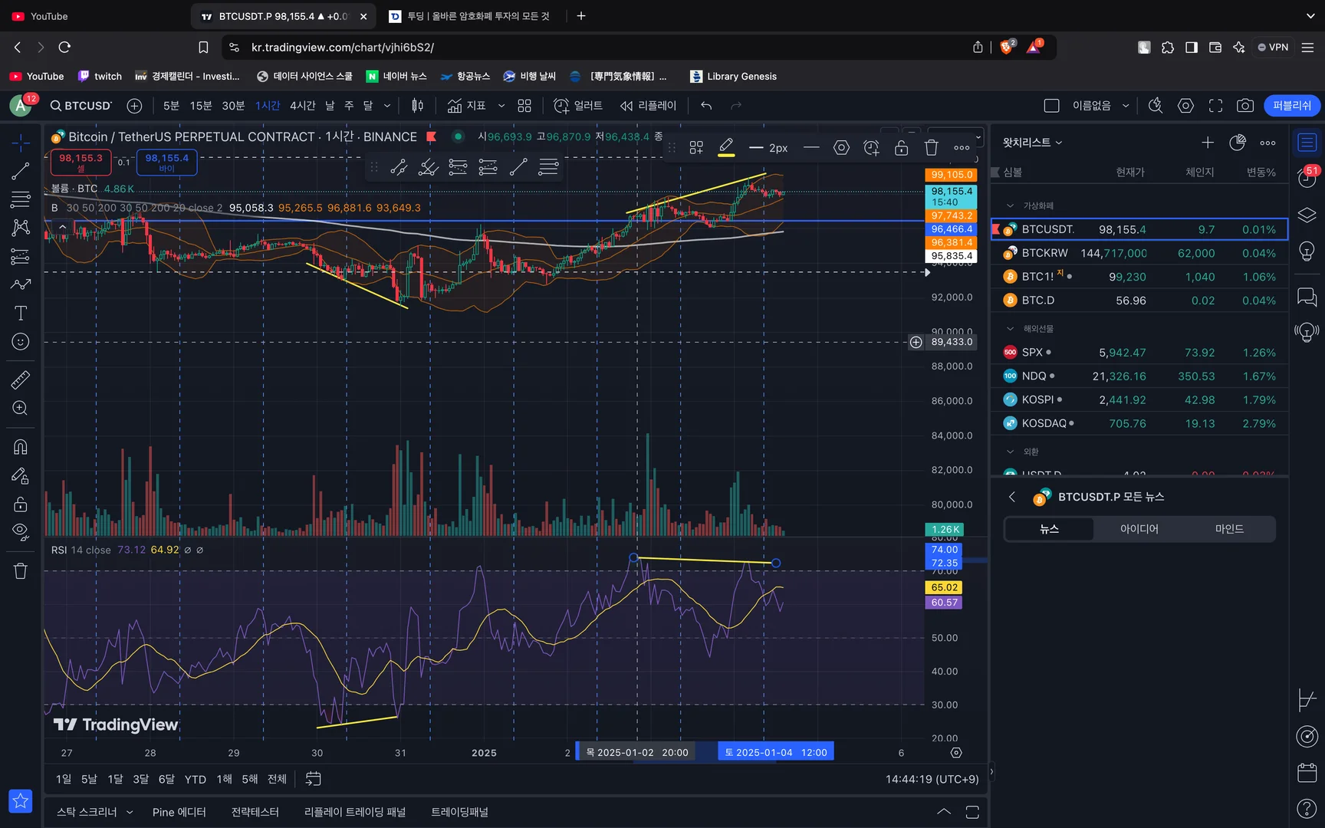Switch to the 아이디어 tab
The width and height of the screenshot is (1325, 828).
point(1139,529)
